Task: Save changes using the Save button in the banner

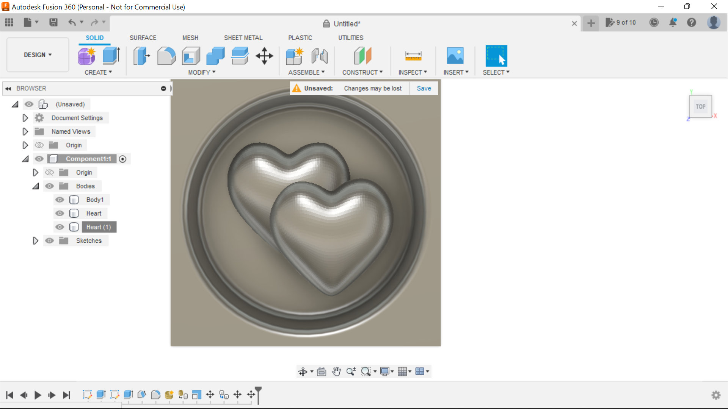Action: pyautogui.click(x=424, y=88)
